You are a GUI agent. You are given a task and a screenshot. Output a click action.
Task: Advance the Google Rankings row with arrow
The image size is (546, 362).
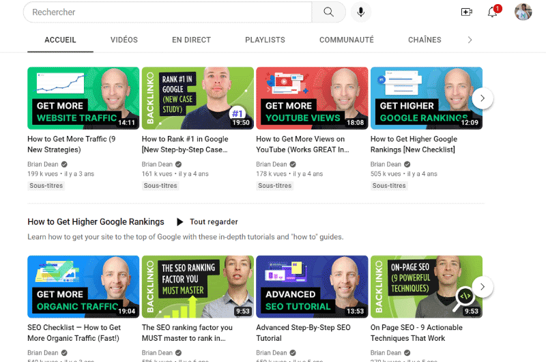point(483,287)
